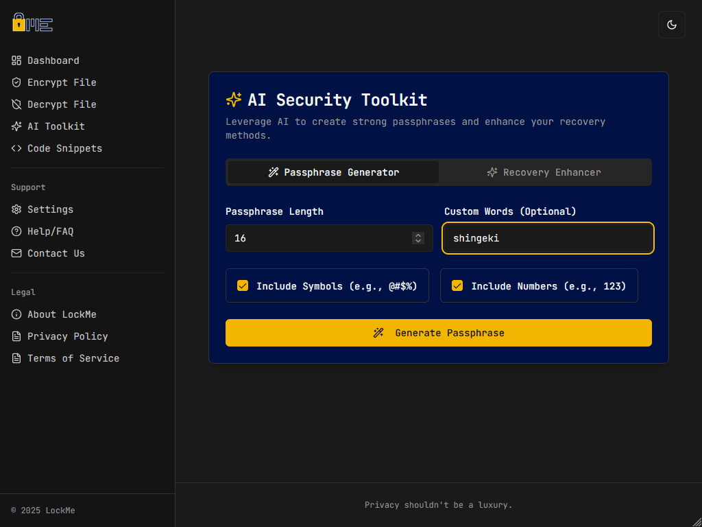The image size is (702, 527).
Task: Click the Settings gear icon
Action: click(x=16, y=209)
